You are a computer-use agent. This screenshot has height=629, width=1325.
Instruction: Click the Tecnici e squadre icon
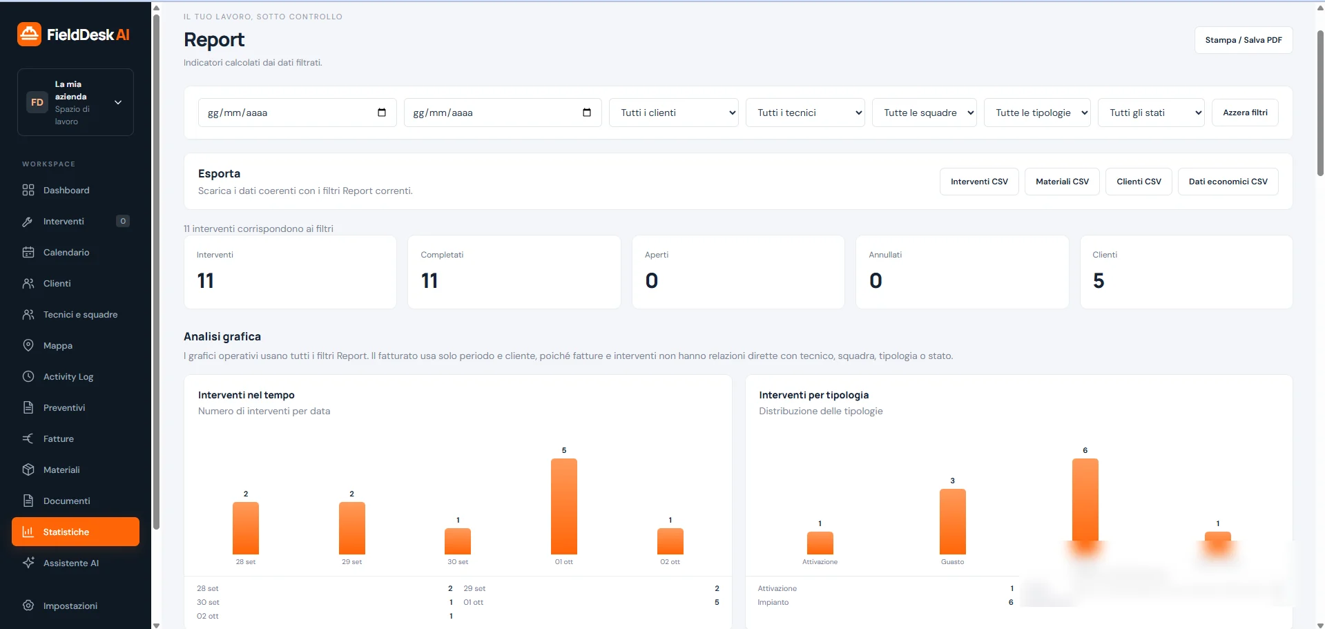[28, 314]
